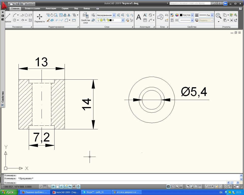Click the Команда command line input

(115, 183)
